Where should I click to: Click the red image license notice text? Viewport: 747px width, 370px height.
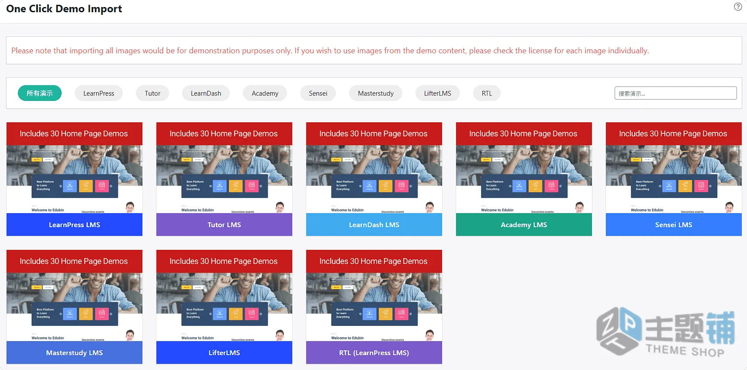(x=330, y=51)
